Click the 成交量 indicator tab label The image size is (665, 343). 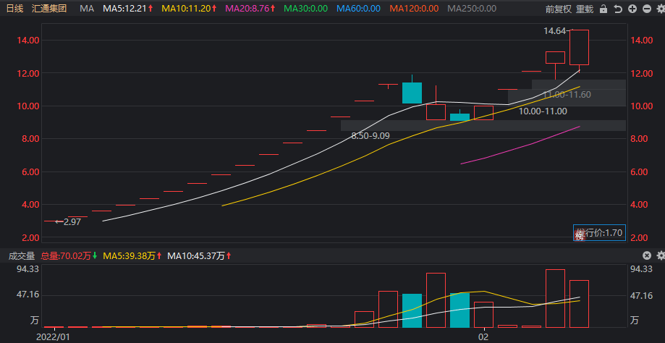coord(21,255)
